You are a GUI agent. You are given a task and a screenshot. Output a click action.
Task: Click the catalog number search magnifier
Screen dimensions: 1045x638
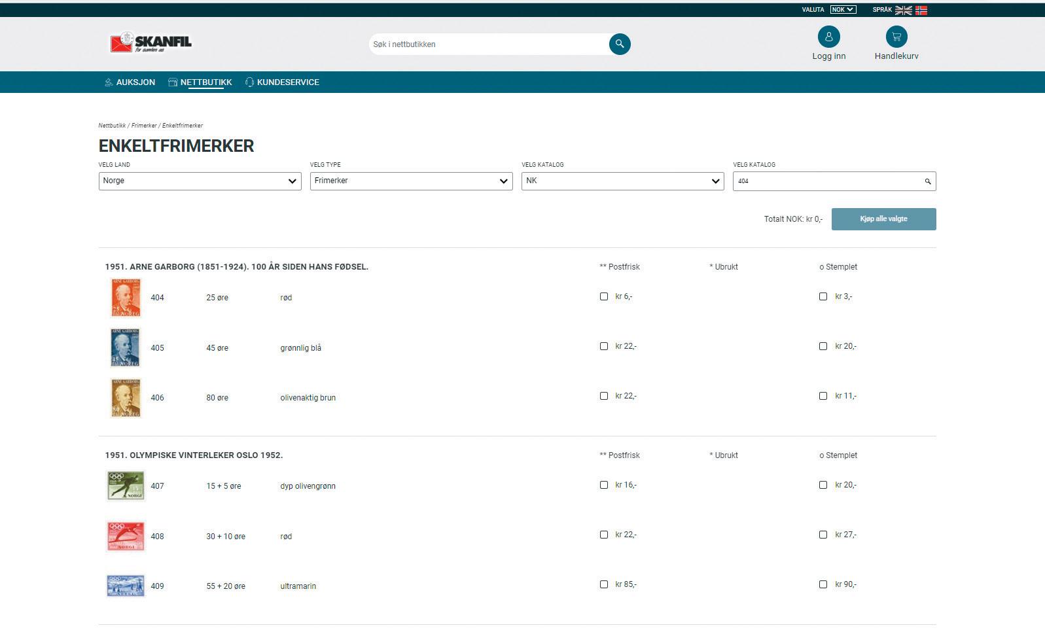point(928,181)
